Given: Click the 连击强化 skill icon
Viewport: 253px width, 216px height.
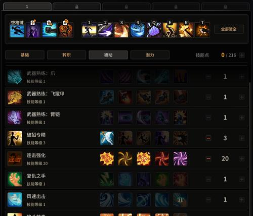Looking at the screenshot, I should [x=15, y=158].
